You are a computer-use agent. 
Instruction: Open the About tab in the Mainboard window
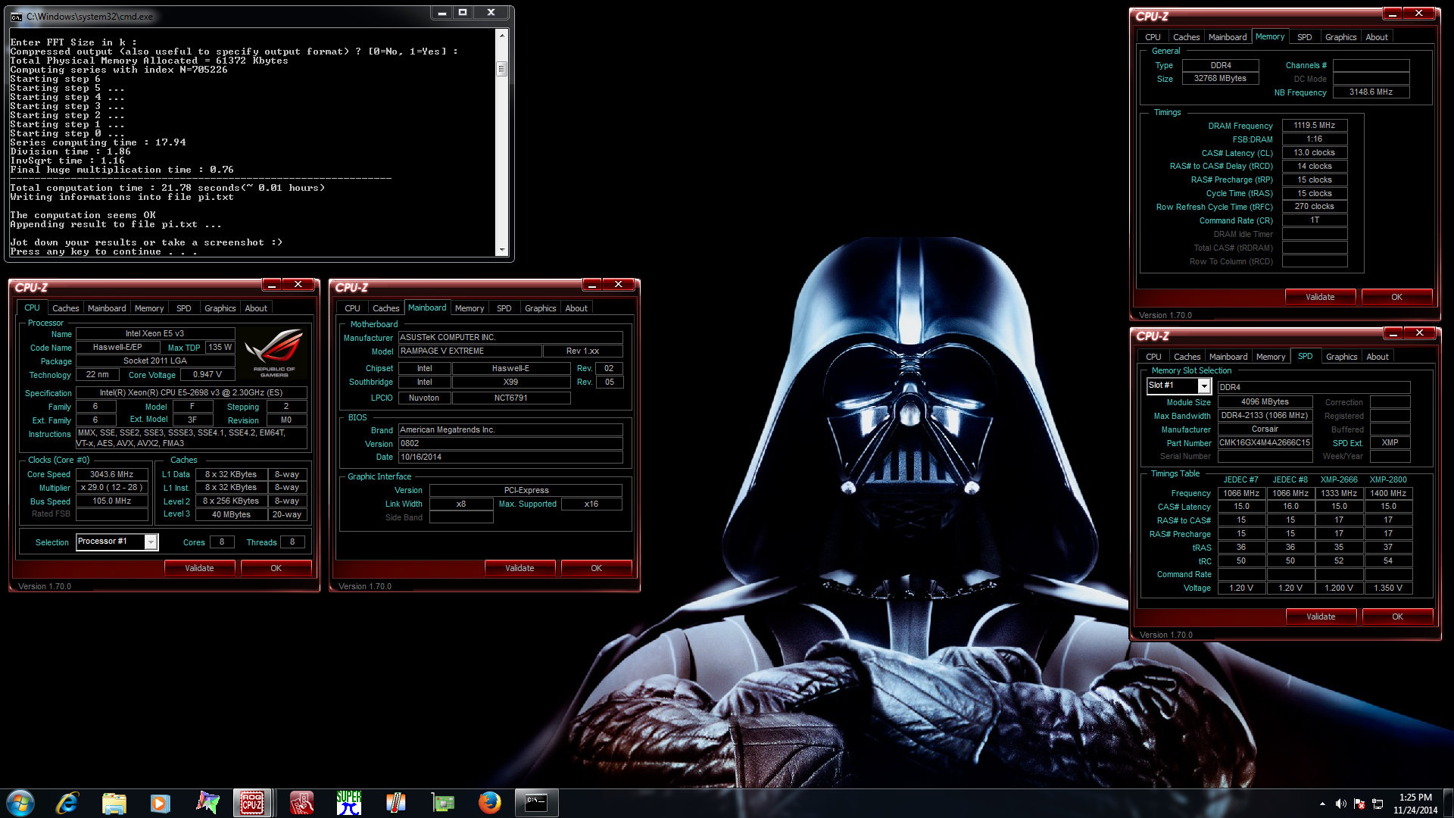click(576, 308)
